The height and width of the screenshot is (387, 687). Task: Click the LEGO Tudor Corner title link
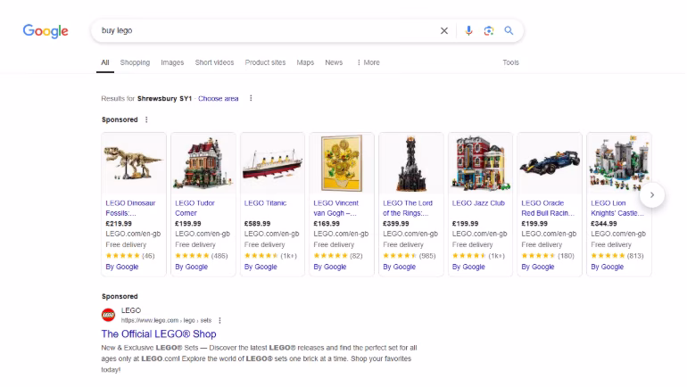point(195,208)
